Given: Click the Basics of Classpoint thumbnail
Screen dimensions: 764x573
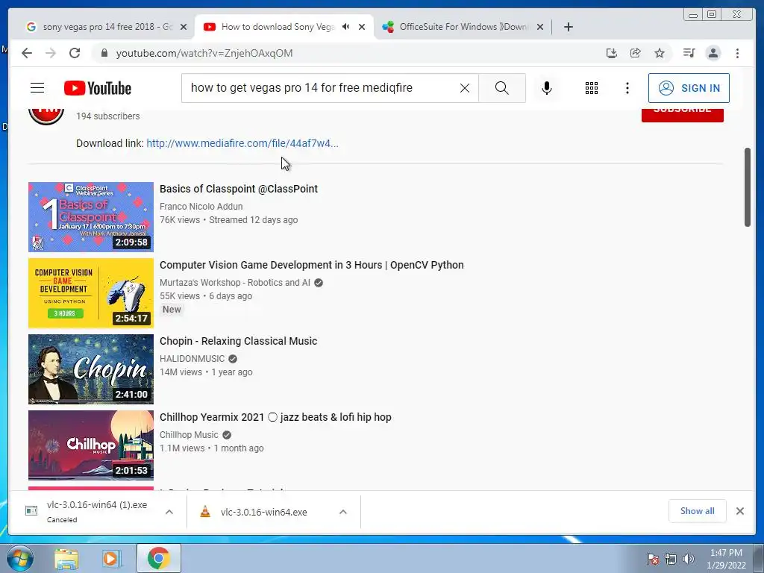Looking at the screenshot, I should click(90, 217).
